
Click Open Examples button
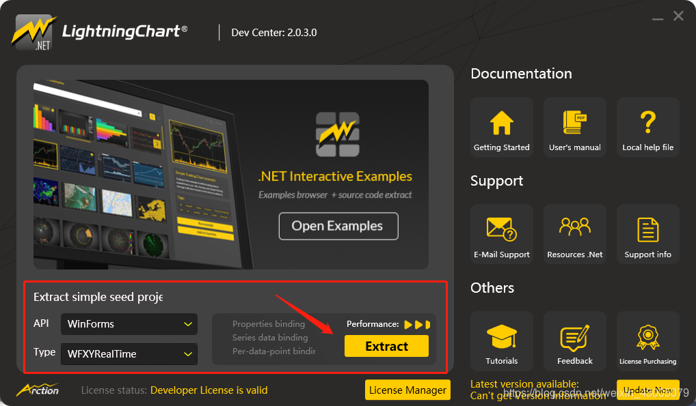[x=338, y=226]
